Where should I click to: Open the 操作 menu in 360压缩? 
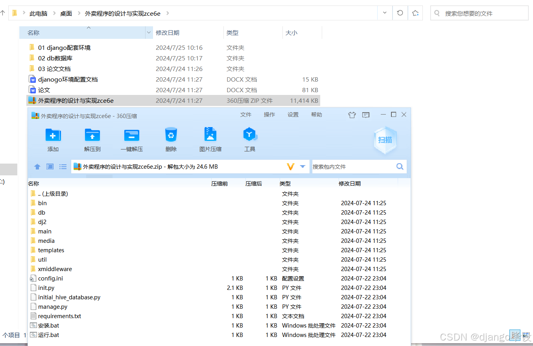point(269,115)
